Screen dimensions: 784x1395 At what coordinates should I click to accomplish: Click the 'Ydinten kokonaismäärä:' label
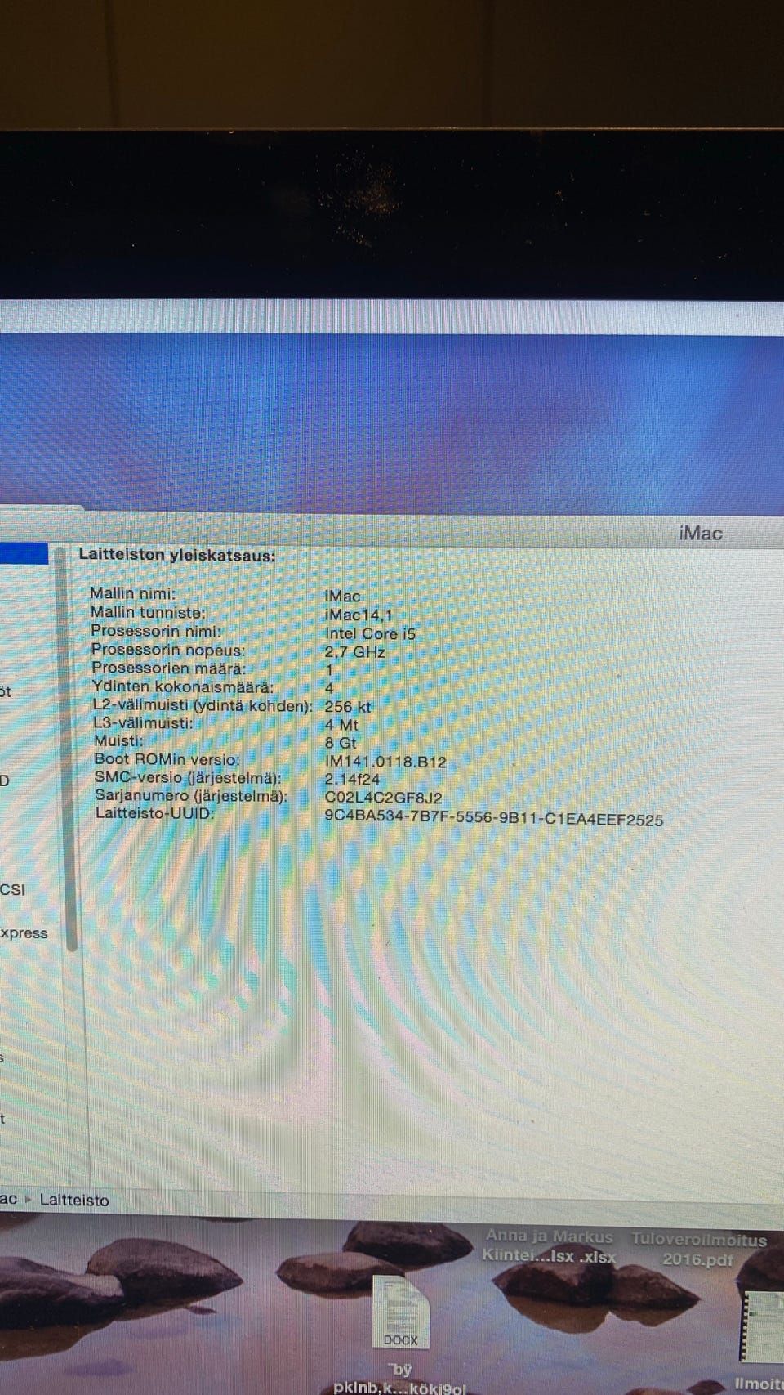coord(183,686)
